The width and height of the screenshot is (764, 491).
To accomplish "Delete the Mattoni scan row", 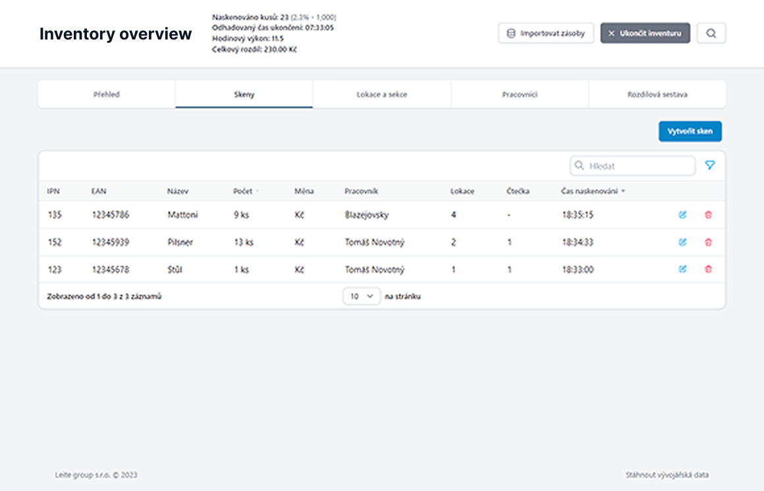I will click(708, 215).
